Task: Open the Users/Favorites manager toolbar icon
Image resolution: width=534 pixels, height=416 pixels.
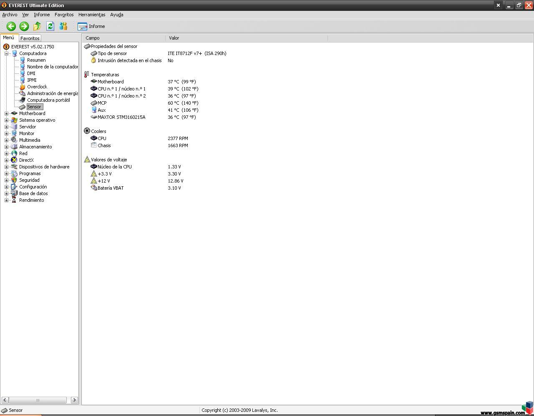Action: (x=63, y=26)
